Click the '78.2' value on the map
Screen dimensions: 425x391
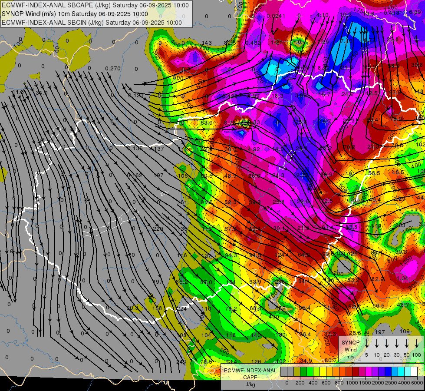pyautogui.click(x=231, y=309)
